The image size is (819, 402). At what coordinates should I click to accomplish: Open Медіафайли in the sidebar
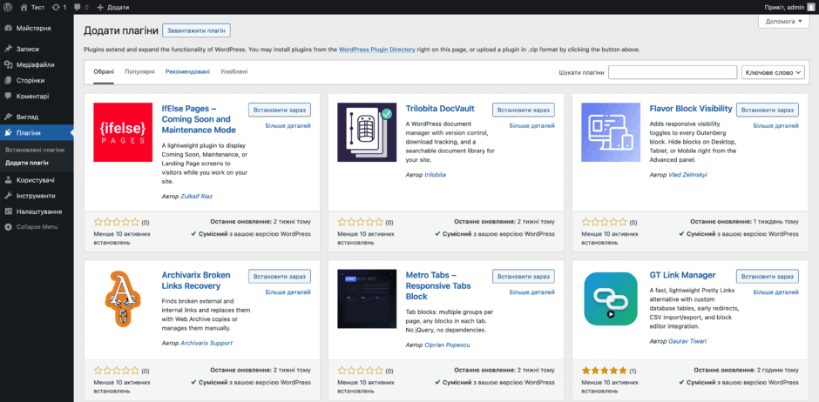point(37,64)
